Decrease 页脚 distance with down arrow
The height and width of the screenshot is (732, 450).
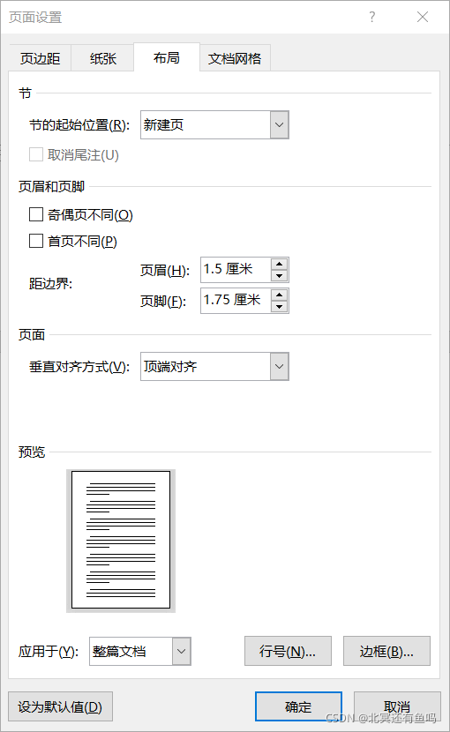[x=280, y=306]
